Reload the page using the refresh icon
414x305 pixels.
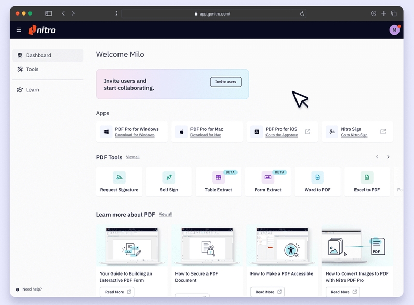(302, 14)
